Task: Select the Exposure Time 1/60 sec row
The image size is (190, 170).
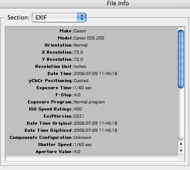Action: (91, 88)
